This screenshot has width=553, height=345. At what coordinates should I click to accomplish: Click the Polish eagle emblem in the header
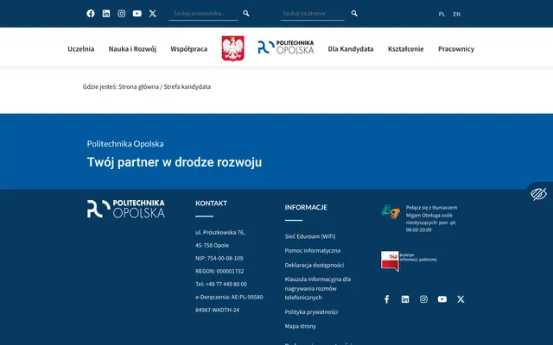coord(232,48)
